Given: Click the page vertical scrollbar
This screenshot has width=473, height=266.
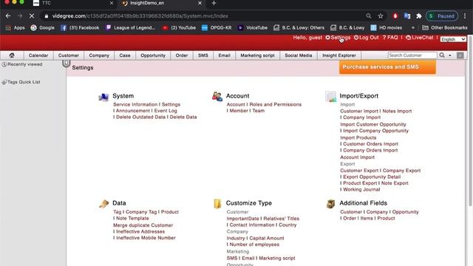Looking at the screenshot, I should (x=470, y=120).
